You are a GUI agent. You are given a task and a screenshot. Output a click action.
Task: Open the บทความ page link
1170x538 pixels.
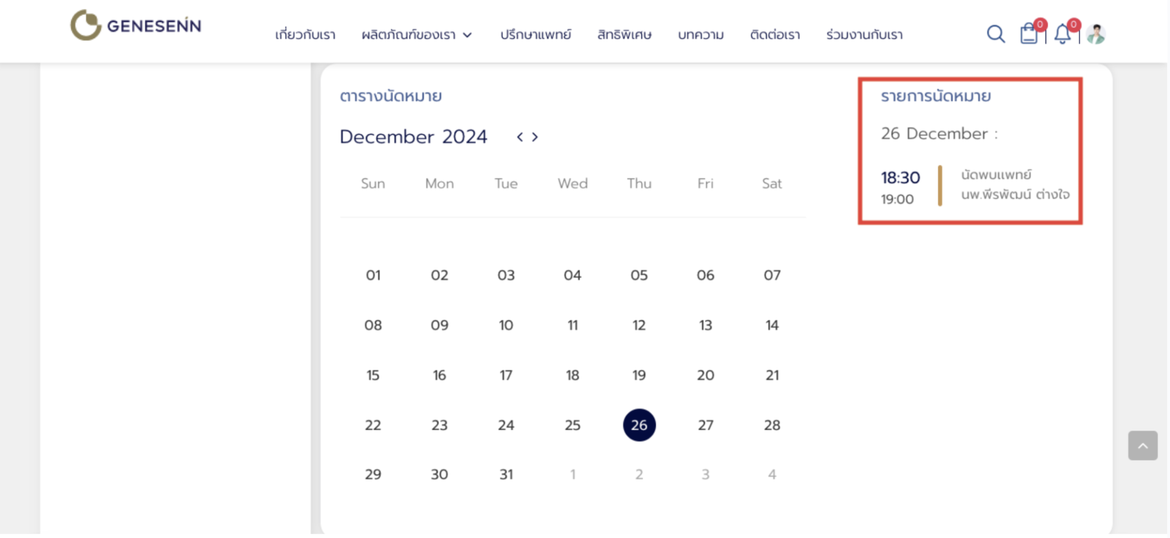coord(701,35)
